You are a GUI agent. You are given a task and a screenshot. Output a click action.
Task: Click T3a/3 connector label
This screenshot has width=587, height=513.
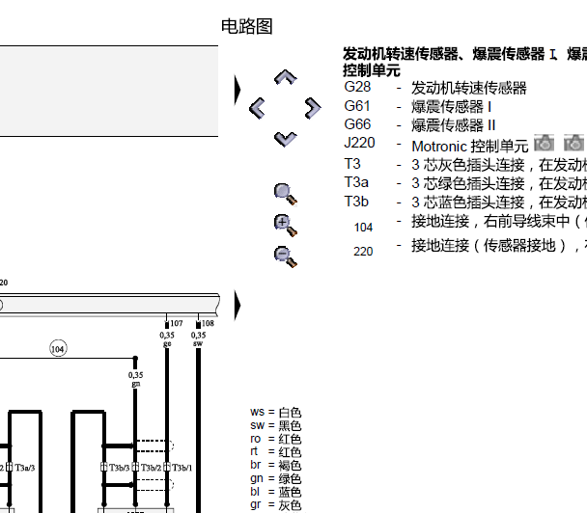coord(25,468)
